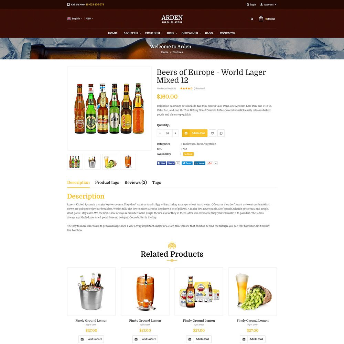Add product to wishlist heart icon

(x=212, y=133)
